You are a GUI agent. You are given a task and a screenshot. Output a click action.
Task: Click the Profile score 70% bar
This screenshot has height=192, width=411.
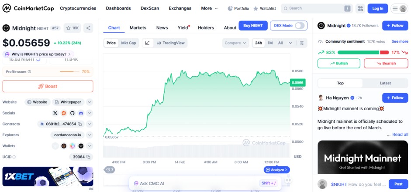tap(69, 71)
